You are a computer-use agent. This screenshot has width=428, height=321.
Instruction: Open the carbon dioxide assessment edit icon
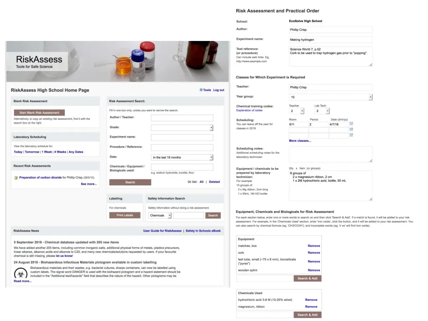coord(16,178)
